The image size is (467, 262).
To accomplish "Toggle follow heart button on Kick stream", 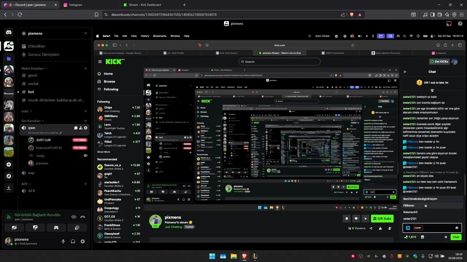I will pos(356,218).
